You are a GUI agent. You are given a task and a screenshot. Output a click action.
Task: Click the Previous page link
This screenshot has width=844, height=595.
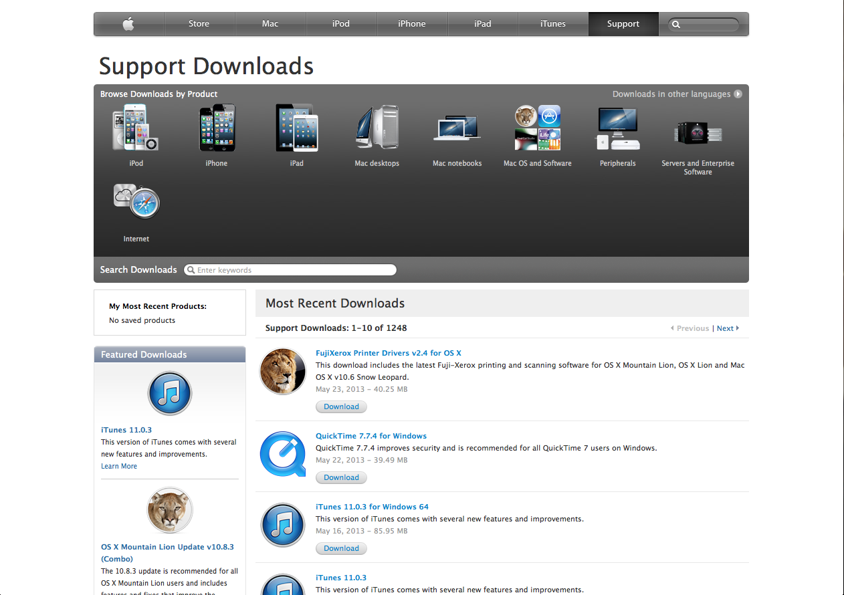(x=690, y=328)
